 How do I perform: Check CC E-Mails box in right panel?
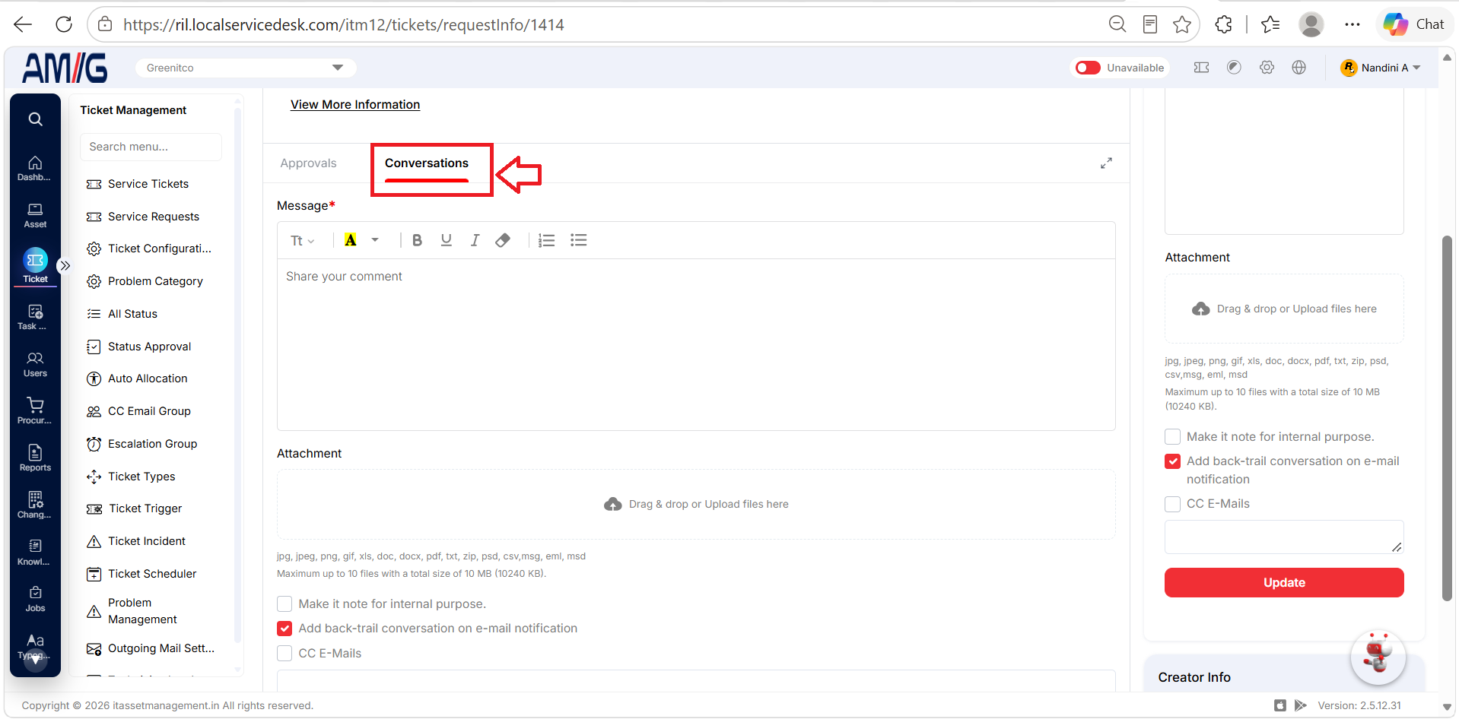[1173, 504]
